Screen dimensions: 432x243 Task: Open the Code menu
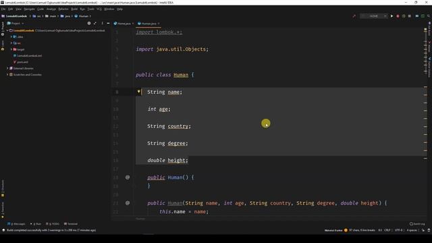tap(40, 9)
